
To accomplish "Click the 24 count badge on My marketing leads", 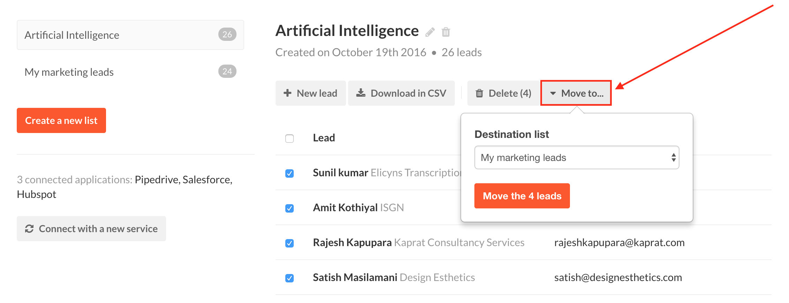I will pyautogui.click(x=227, y=72).
